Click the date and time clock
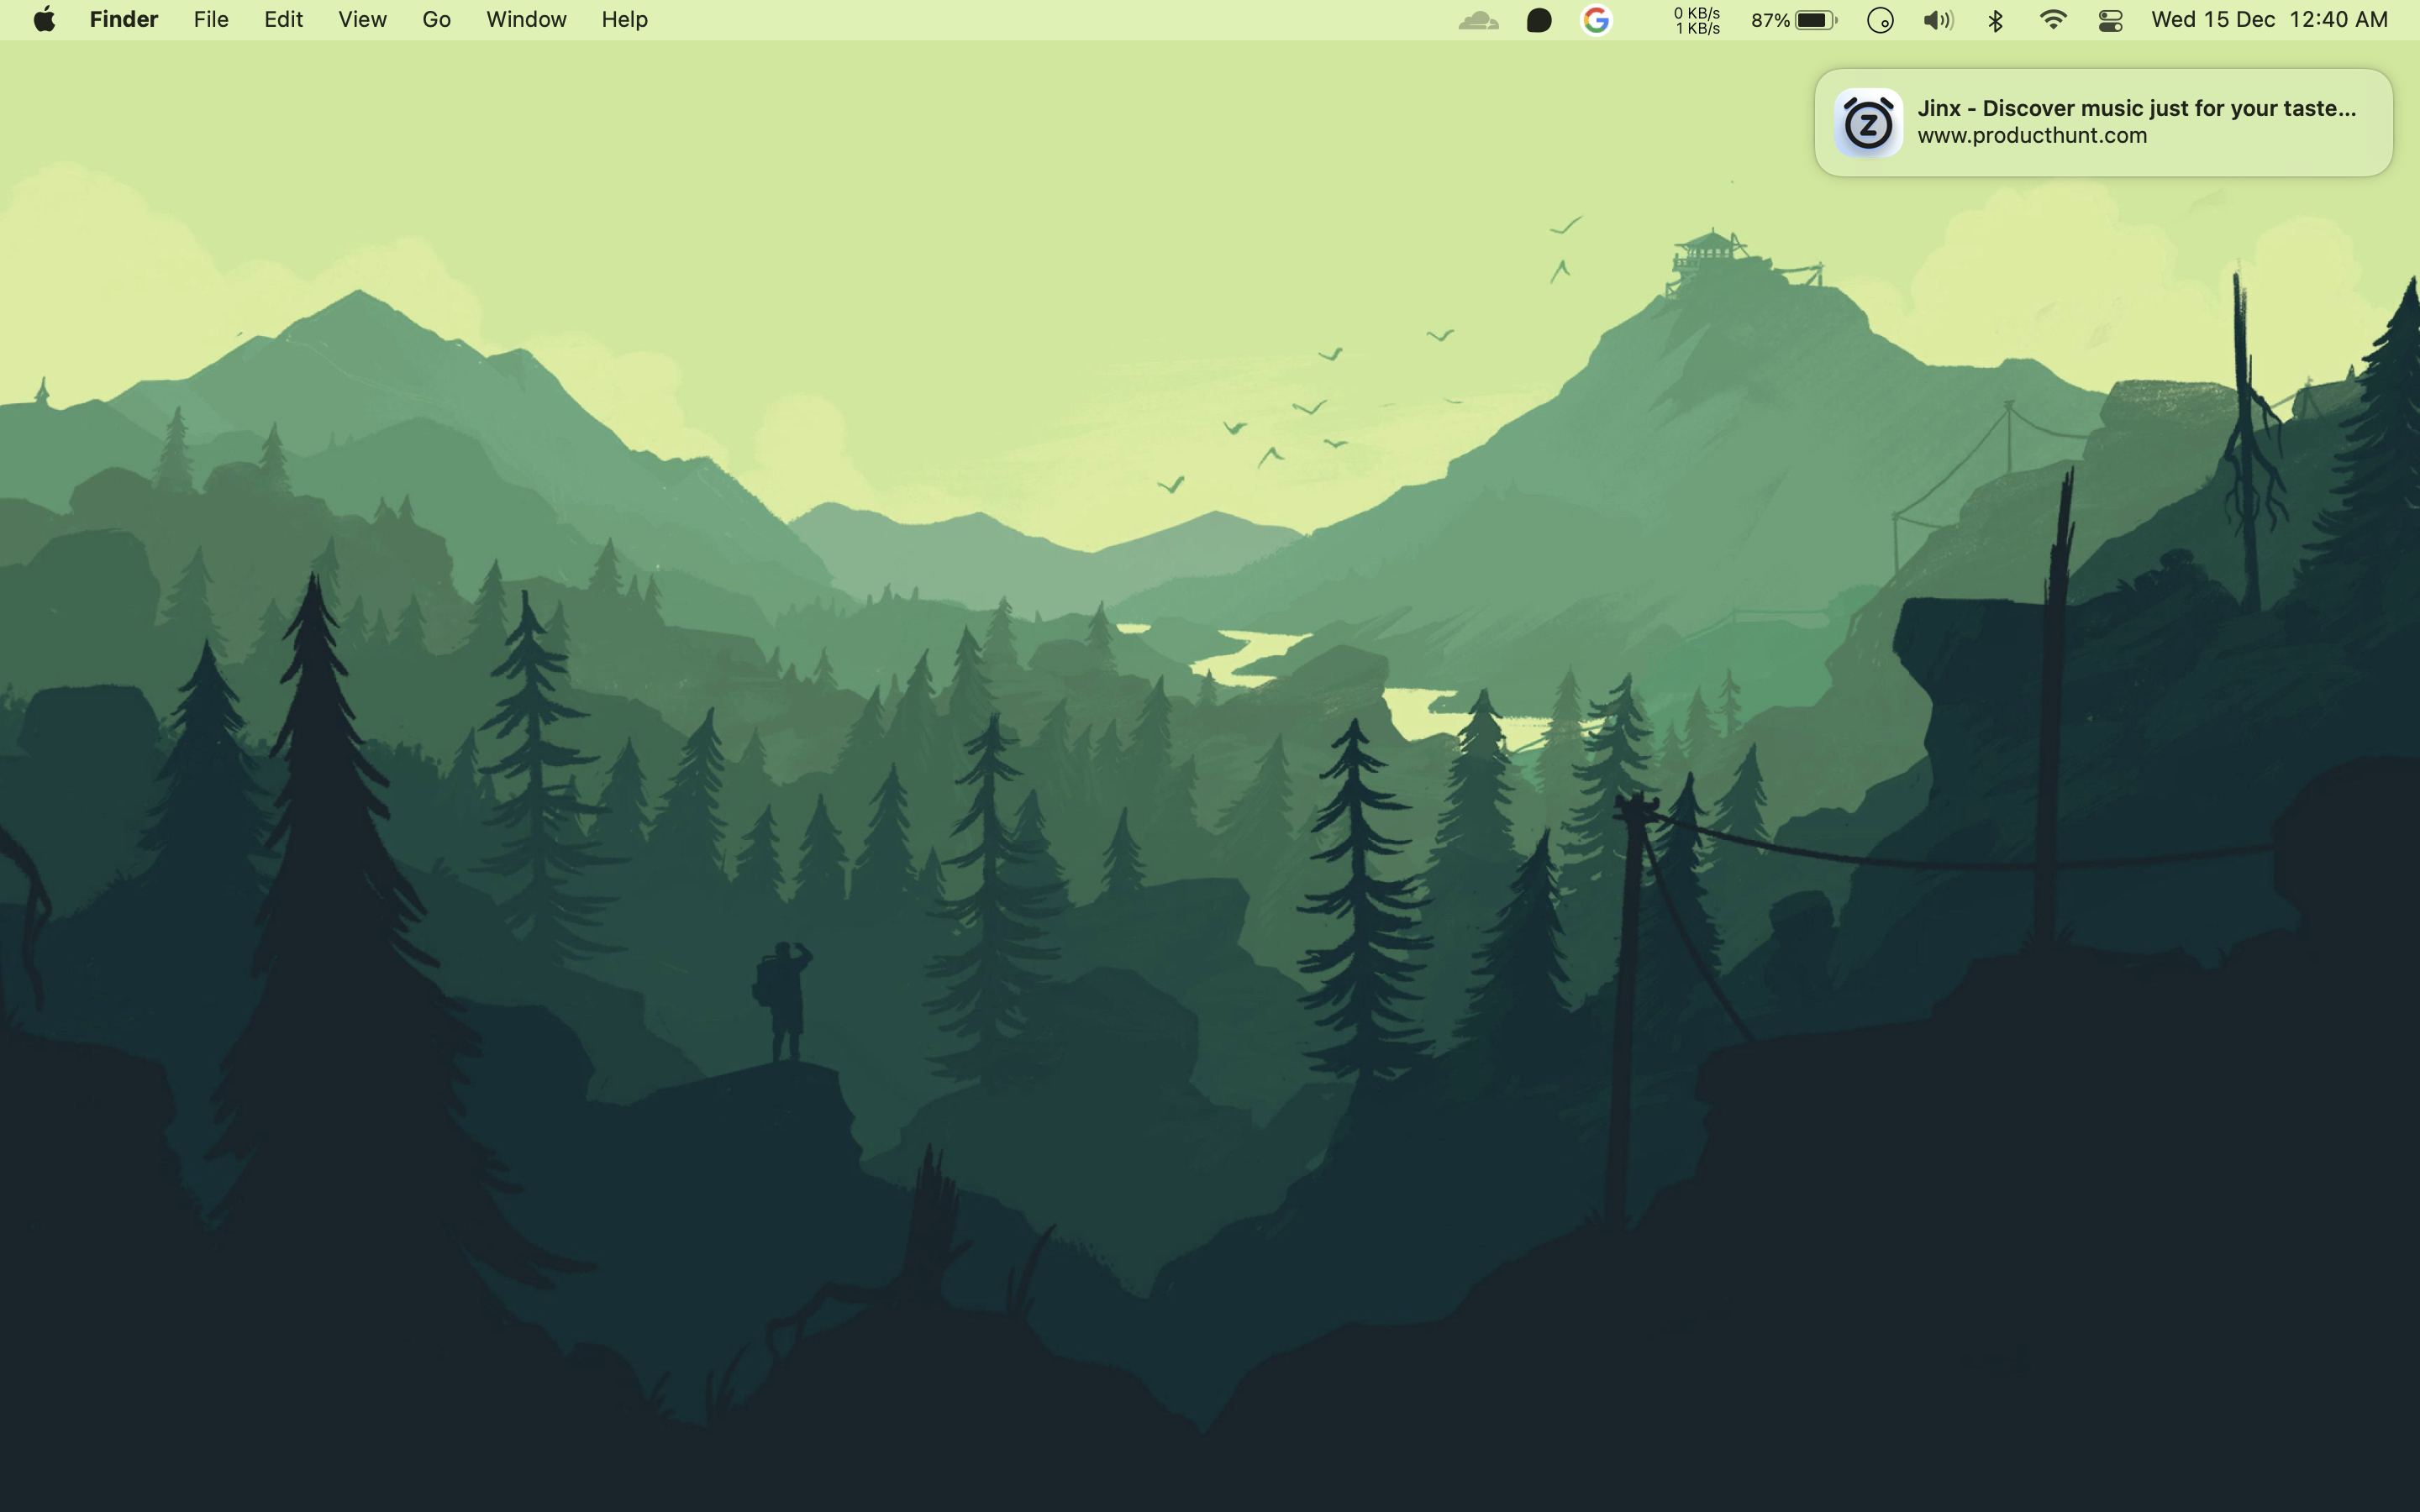Viewport: 2420px width, 1512px height. coord(2269,20)
